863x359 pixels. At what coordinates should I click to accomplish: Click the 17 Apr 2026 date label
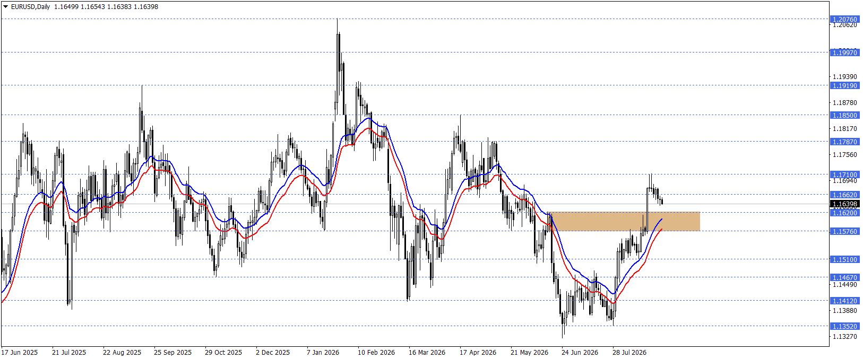pyautogui.click(x=478, y=352)
